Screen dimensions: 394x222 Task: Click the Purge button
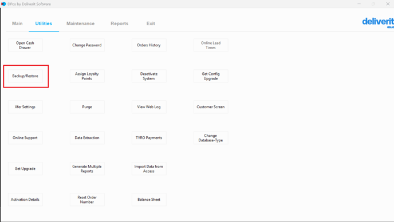point(87,107)
